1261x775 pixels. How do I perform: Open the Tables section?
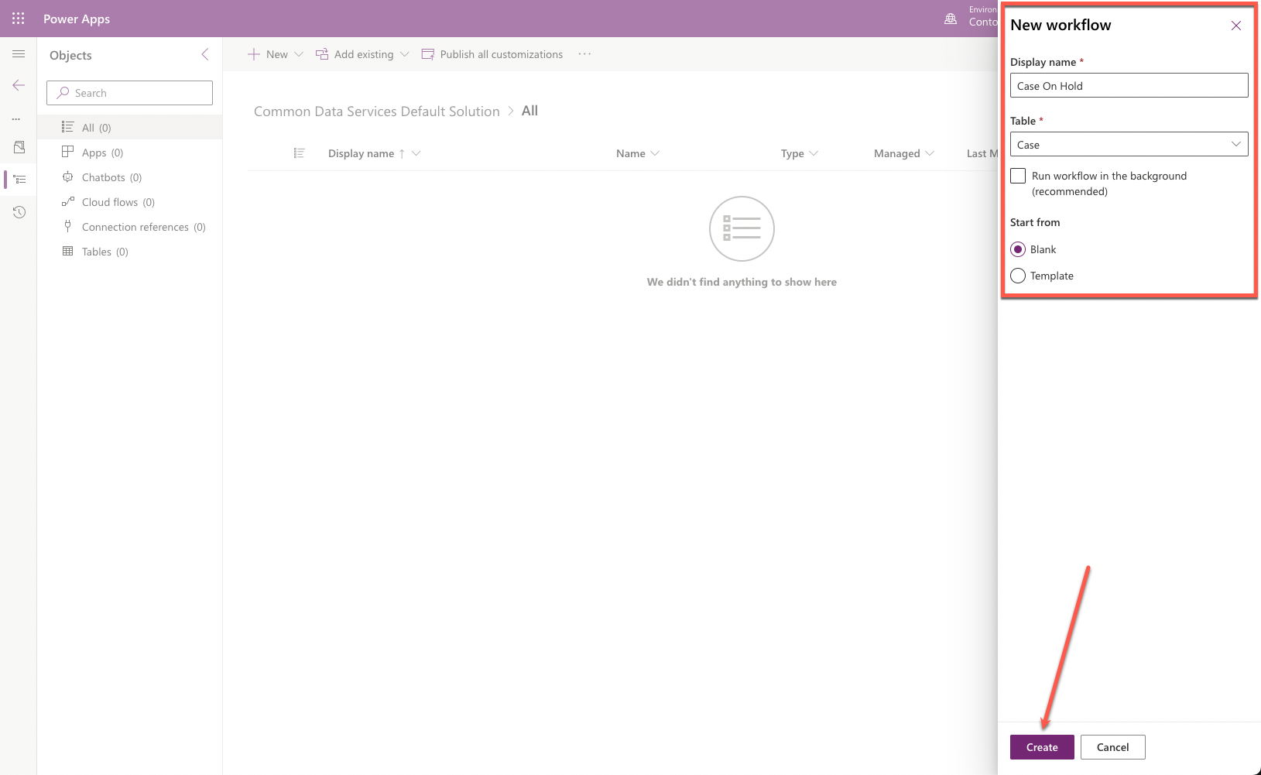[97, 251]
